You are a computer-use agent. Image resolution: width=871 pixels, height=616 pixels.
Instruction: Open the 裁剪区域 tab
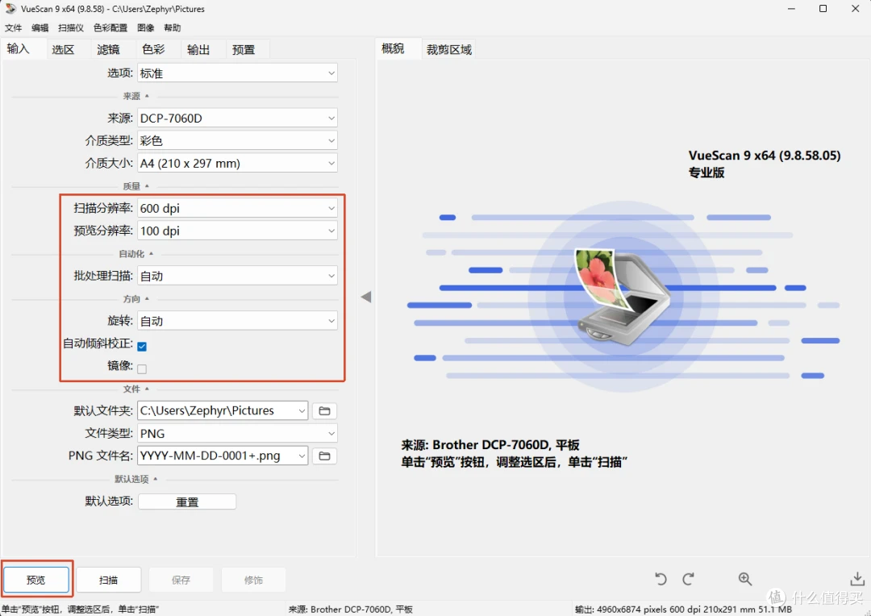click(449, 49)
